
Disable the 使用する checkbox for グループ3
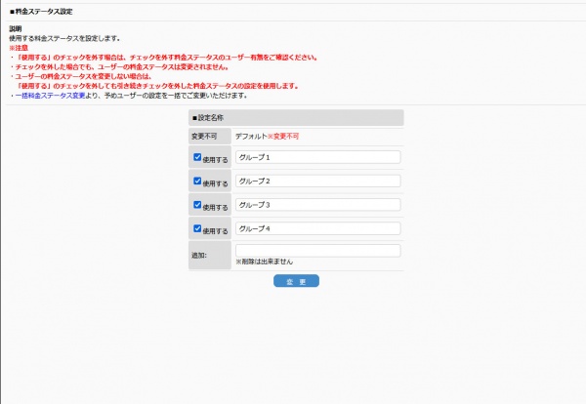point(197,205)
